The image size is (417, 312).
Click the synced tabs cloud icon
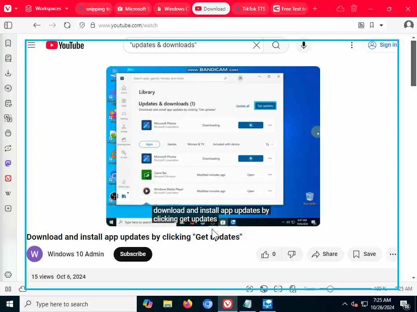340,9
